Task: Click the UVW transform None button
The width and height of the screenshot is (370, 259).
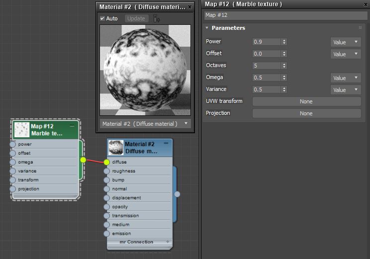Action: point(306,101)
